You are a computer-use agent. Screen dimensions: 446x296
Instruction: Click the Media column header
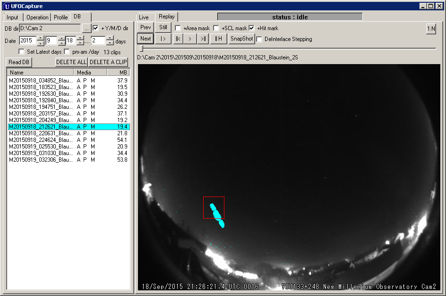pos(90,73)
